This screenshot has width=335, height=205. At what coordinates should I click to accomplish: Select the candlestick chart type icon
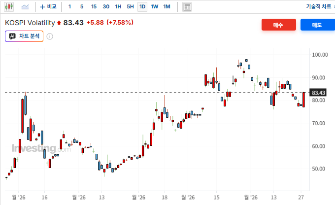(x=9, y=7)
